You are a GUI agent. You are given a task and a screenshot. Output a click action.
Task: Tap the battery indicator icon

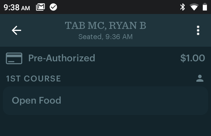click(x=205, y=7)
